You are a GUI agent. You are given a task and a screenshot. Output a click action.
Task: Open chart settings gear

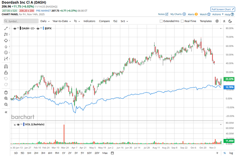(x=217, y=21)
